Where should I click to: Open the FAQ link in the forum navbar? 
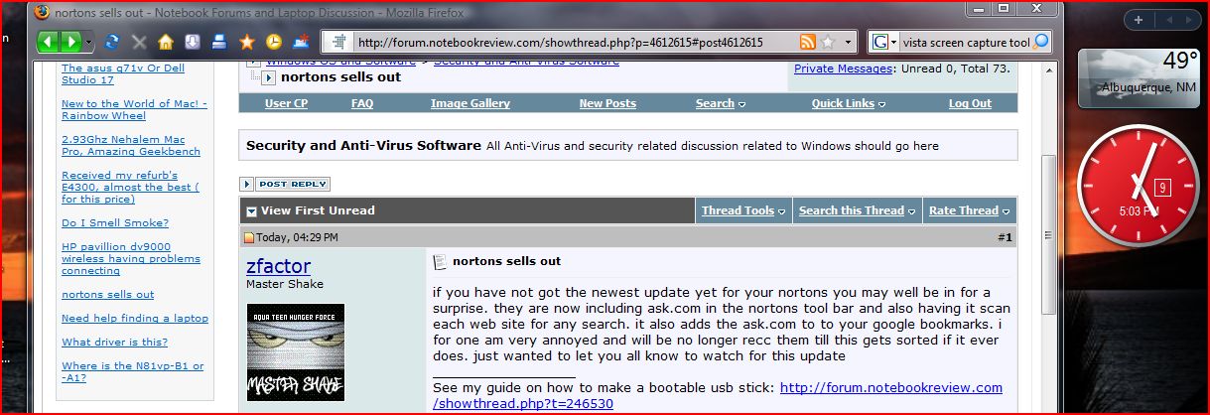(362, 103)
